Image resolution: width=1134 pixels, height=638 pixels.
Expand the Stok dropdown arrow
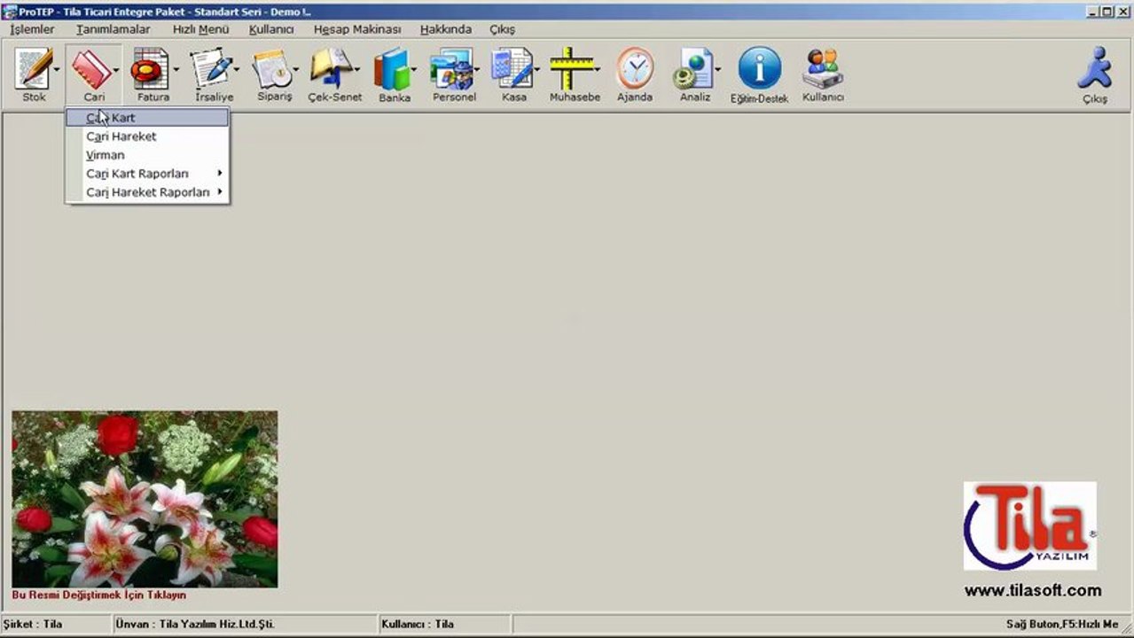tap(58, 69)
